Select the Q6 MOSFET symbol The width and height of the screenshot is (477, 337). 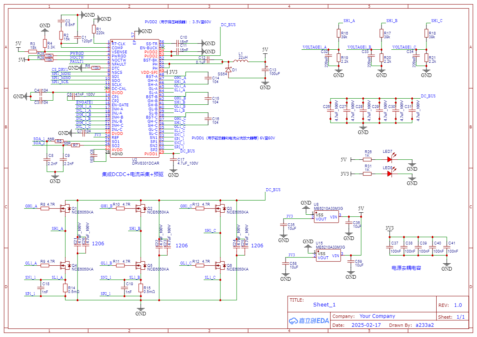[x=222, y=266]
